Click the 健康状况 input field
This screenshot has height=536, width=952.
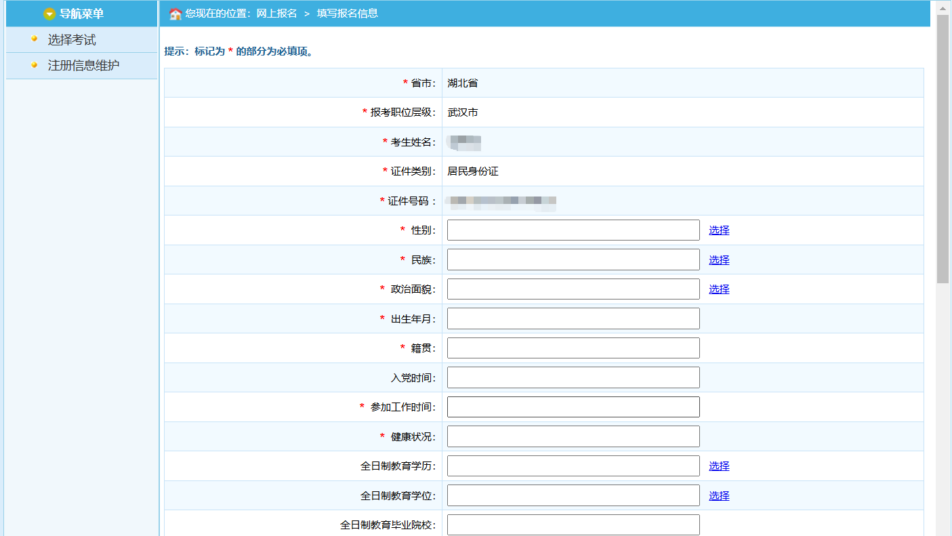[573, 436]
